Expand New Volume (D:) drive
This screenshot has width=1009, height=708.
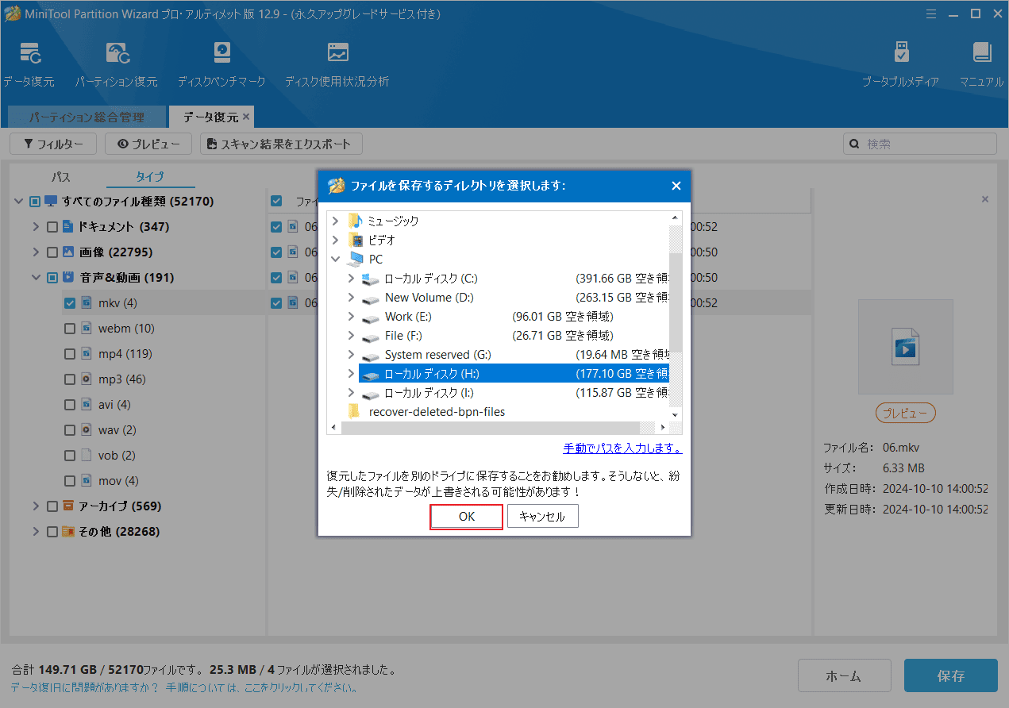(351, 298)
